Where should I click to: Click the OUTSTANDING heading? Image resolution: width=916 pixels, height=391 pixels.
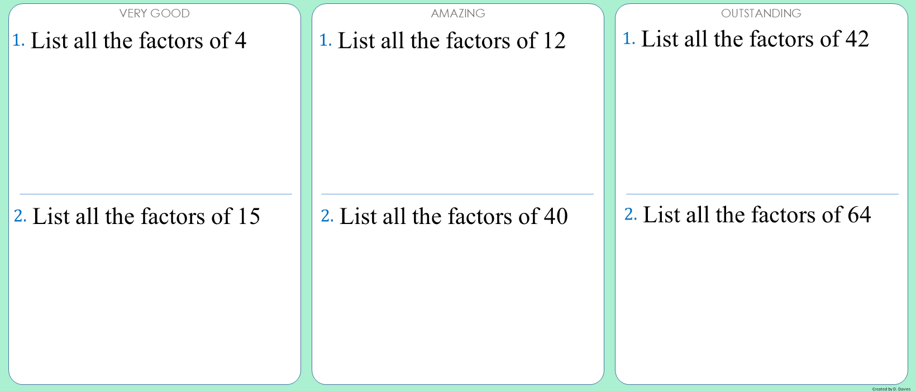761,13
